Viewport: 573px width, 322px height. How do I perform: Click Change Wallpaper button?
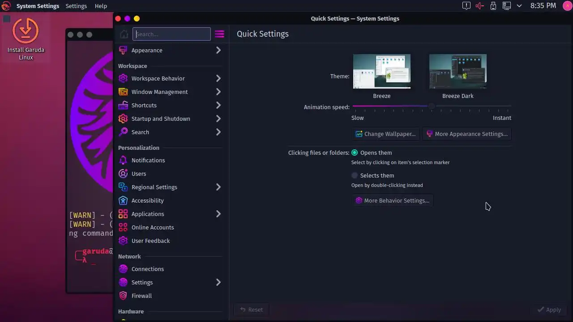(x=385, y=134)
